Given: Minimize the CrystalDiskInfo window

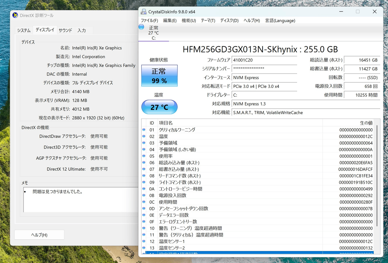Looking at the screenshot, I should [341, 12].
